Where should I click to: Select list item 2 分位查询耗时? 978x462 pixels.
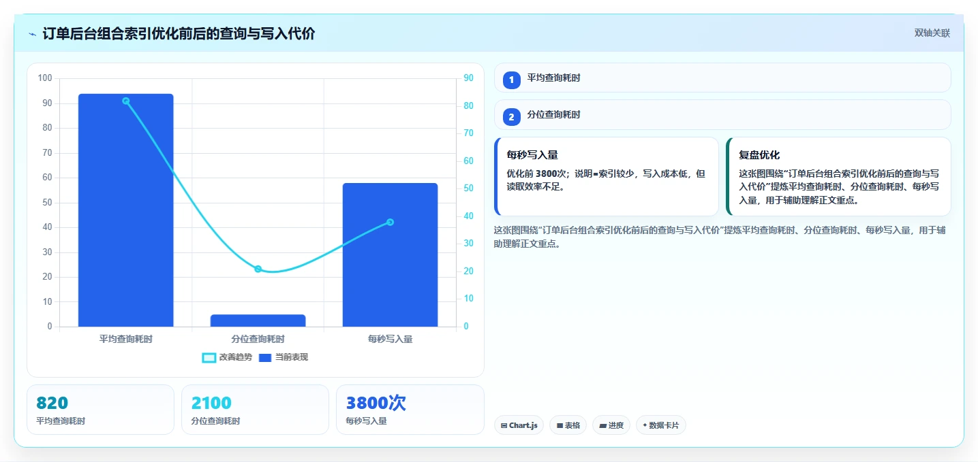(x=722, y=115)
